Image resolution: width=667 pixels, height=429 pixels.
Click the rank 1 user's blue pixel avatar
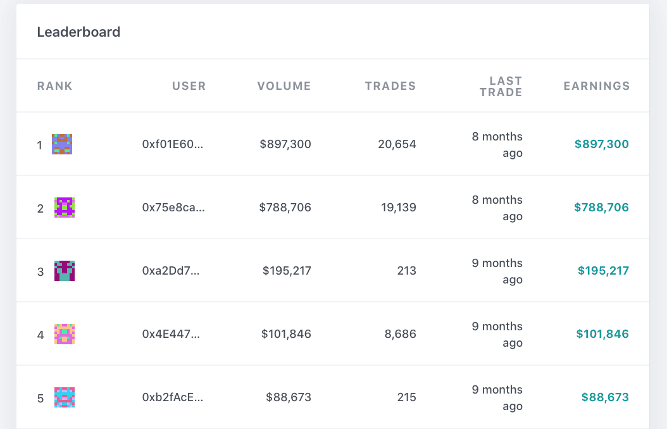click(x=62, y=144)
